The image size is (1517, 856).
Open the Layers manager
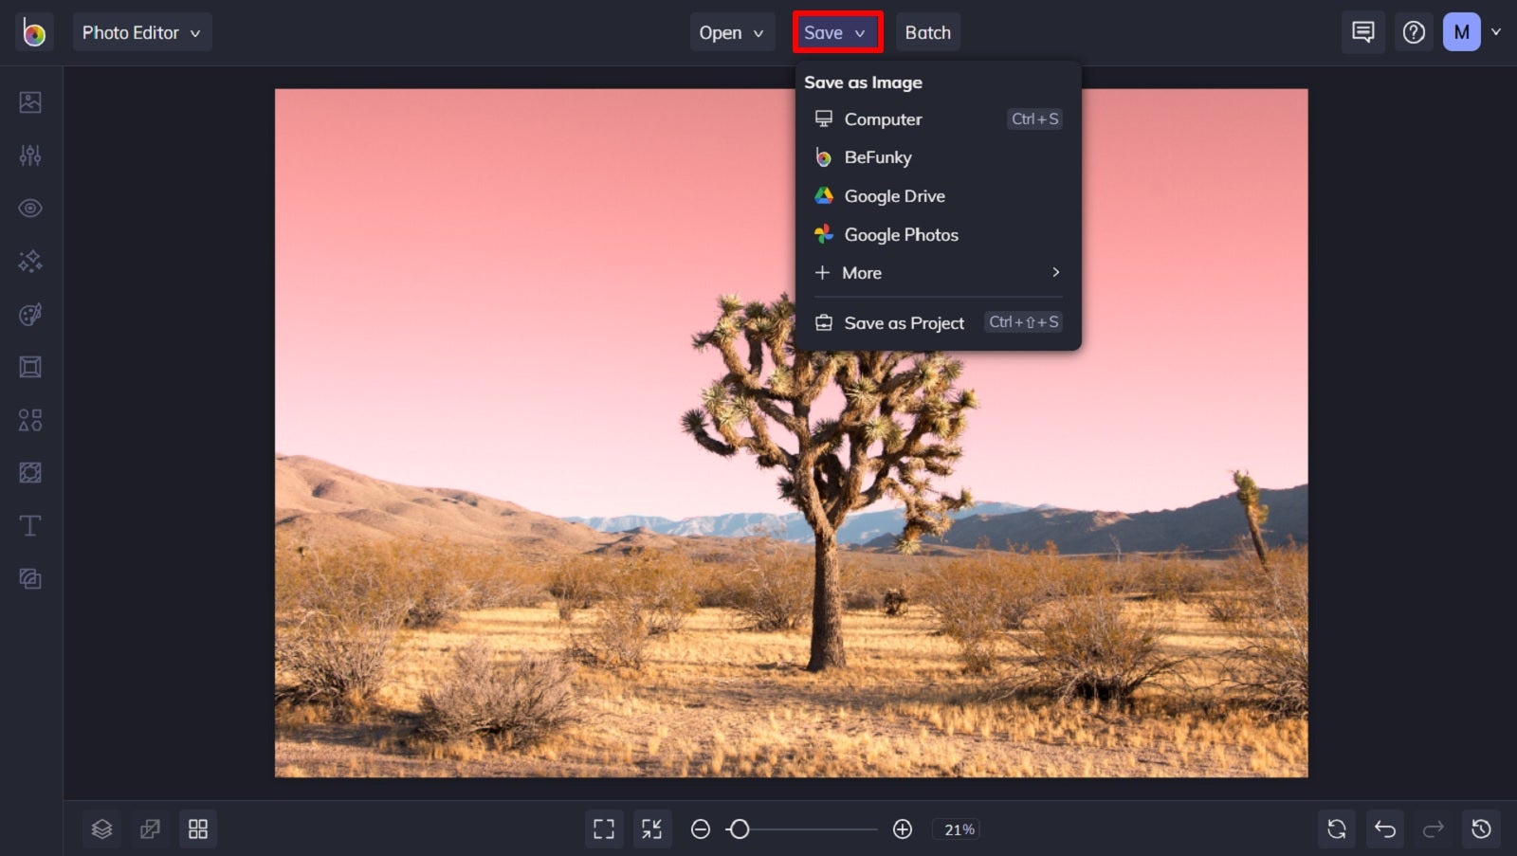point(101,829)
